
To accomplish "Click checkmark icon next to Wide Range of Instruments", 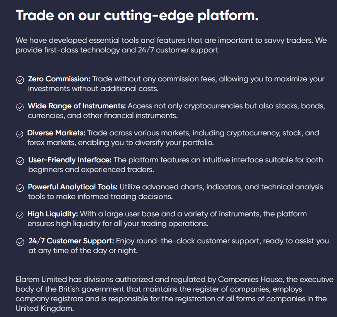I will pos(20,107).
